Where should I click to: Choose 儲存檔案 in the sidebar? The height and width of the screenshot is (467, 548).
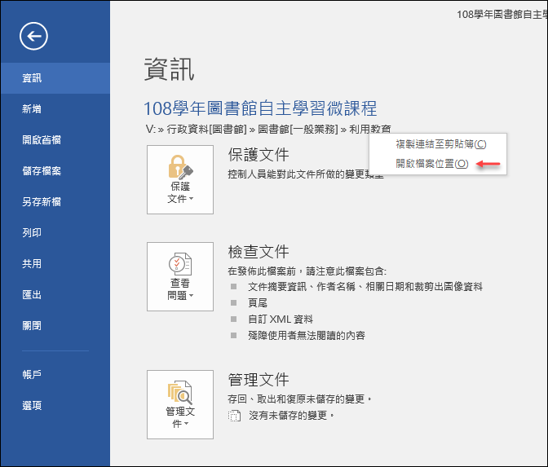click(55, 171)
